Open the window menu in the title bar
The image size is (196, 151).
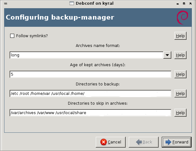click(3, 3)
